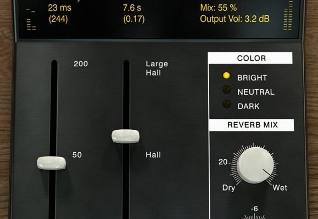Click the 50 mark on the pre-delay slider

tap(77, 155)
